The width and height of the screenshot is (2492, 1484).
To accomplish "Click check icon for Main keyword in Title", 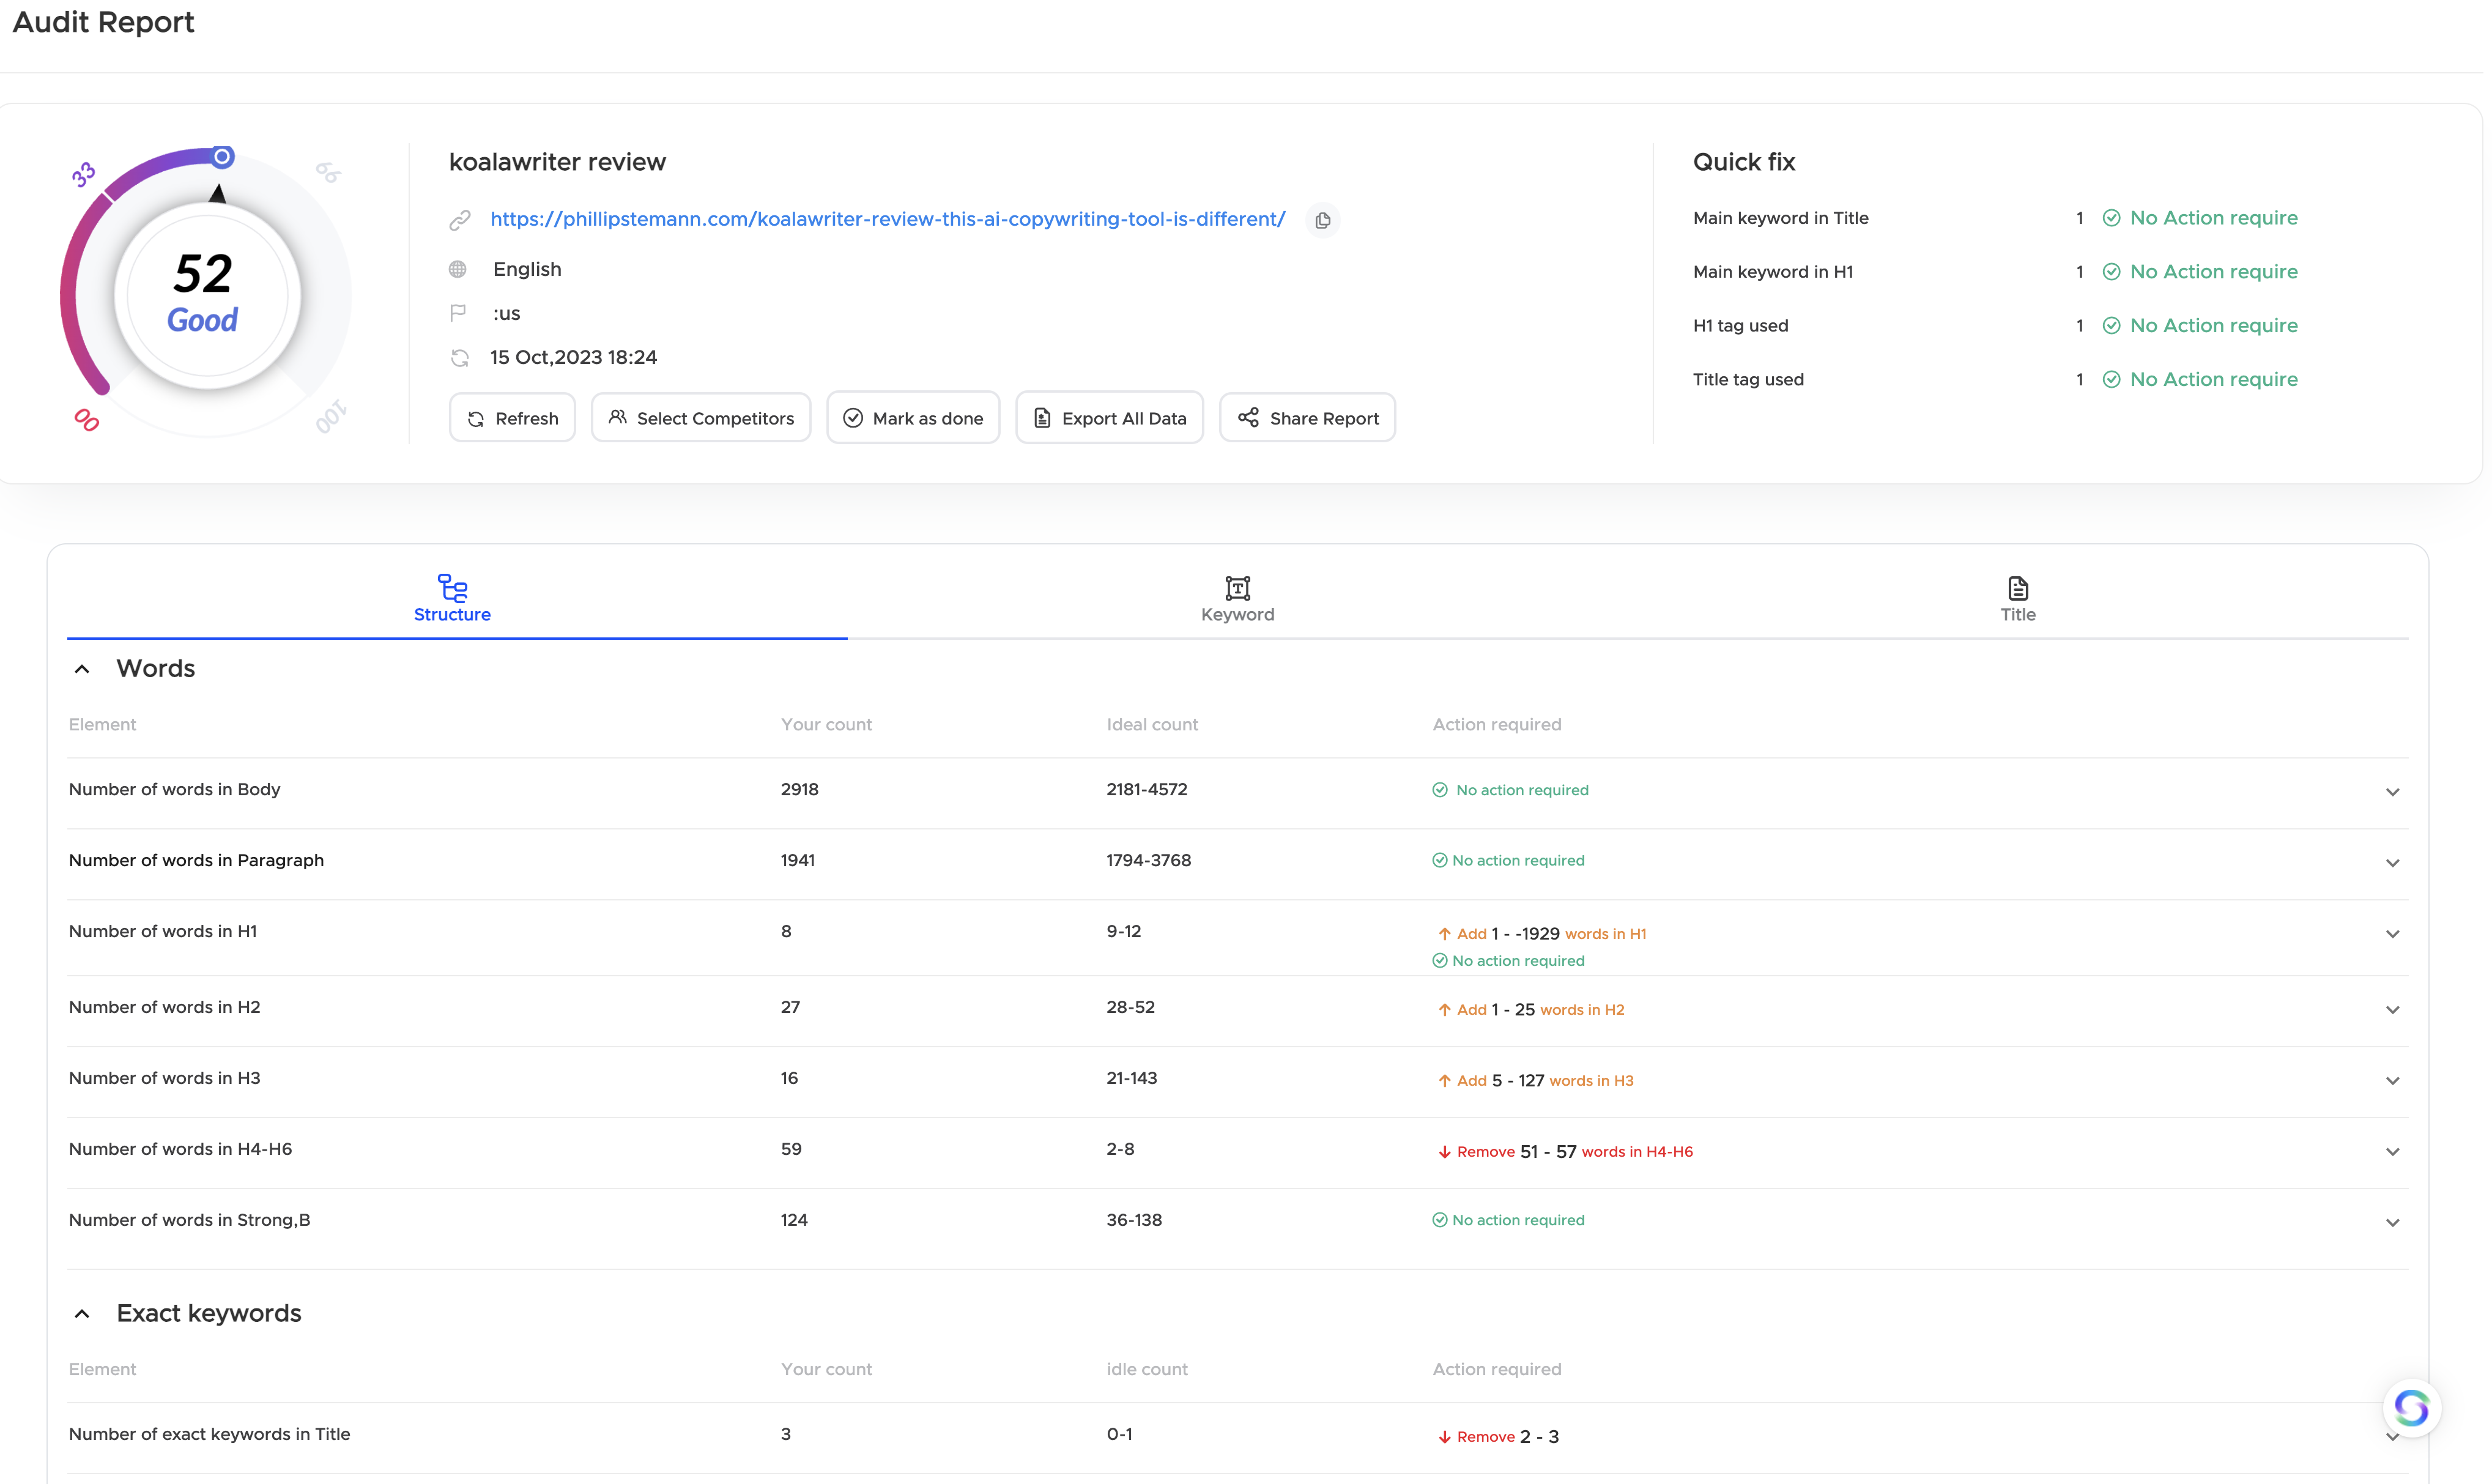I will coord(2111,218).
